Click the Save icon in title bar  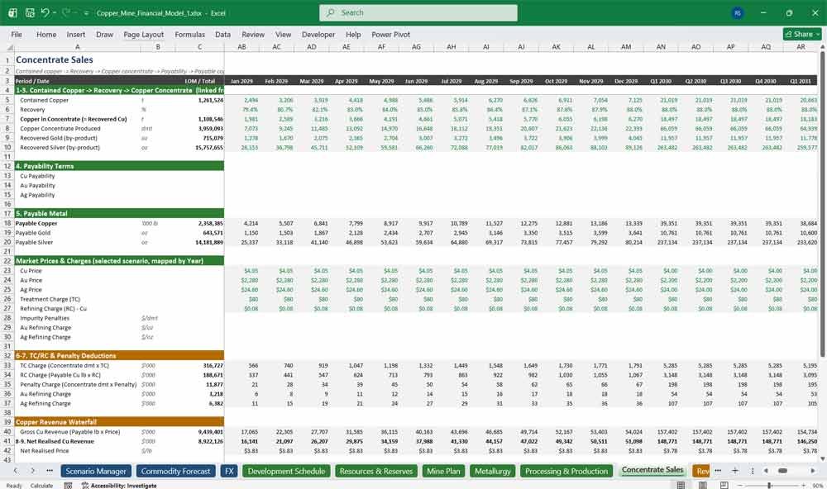point(30,12)
